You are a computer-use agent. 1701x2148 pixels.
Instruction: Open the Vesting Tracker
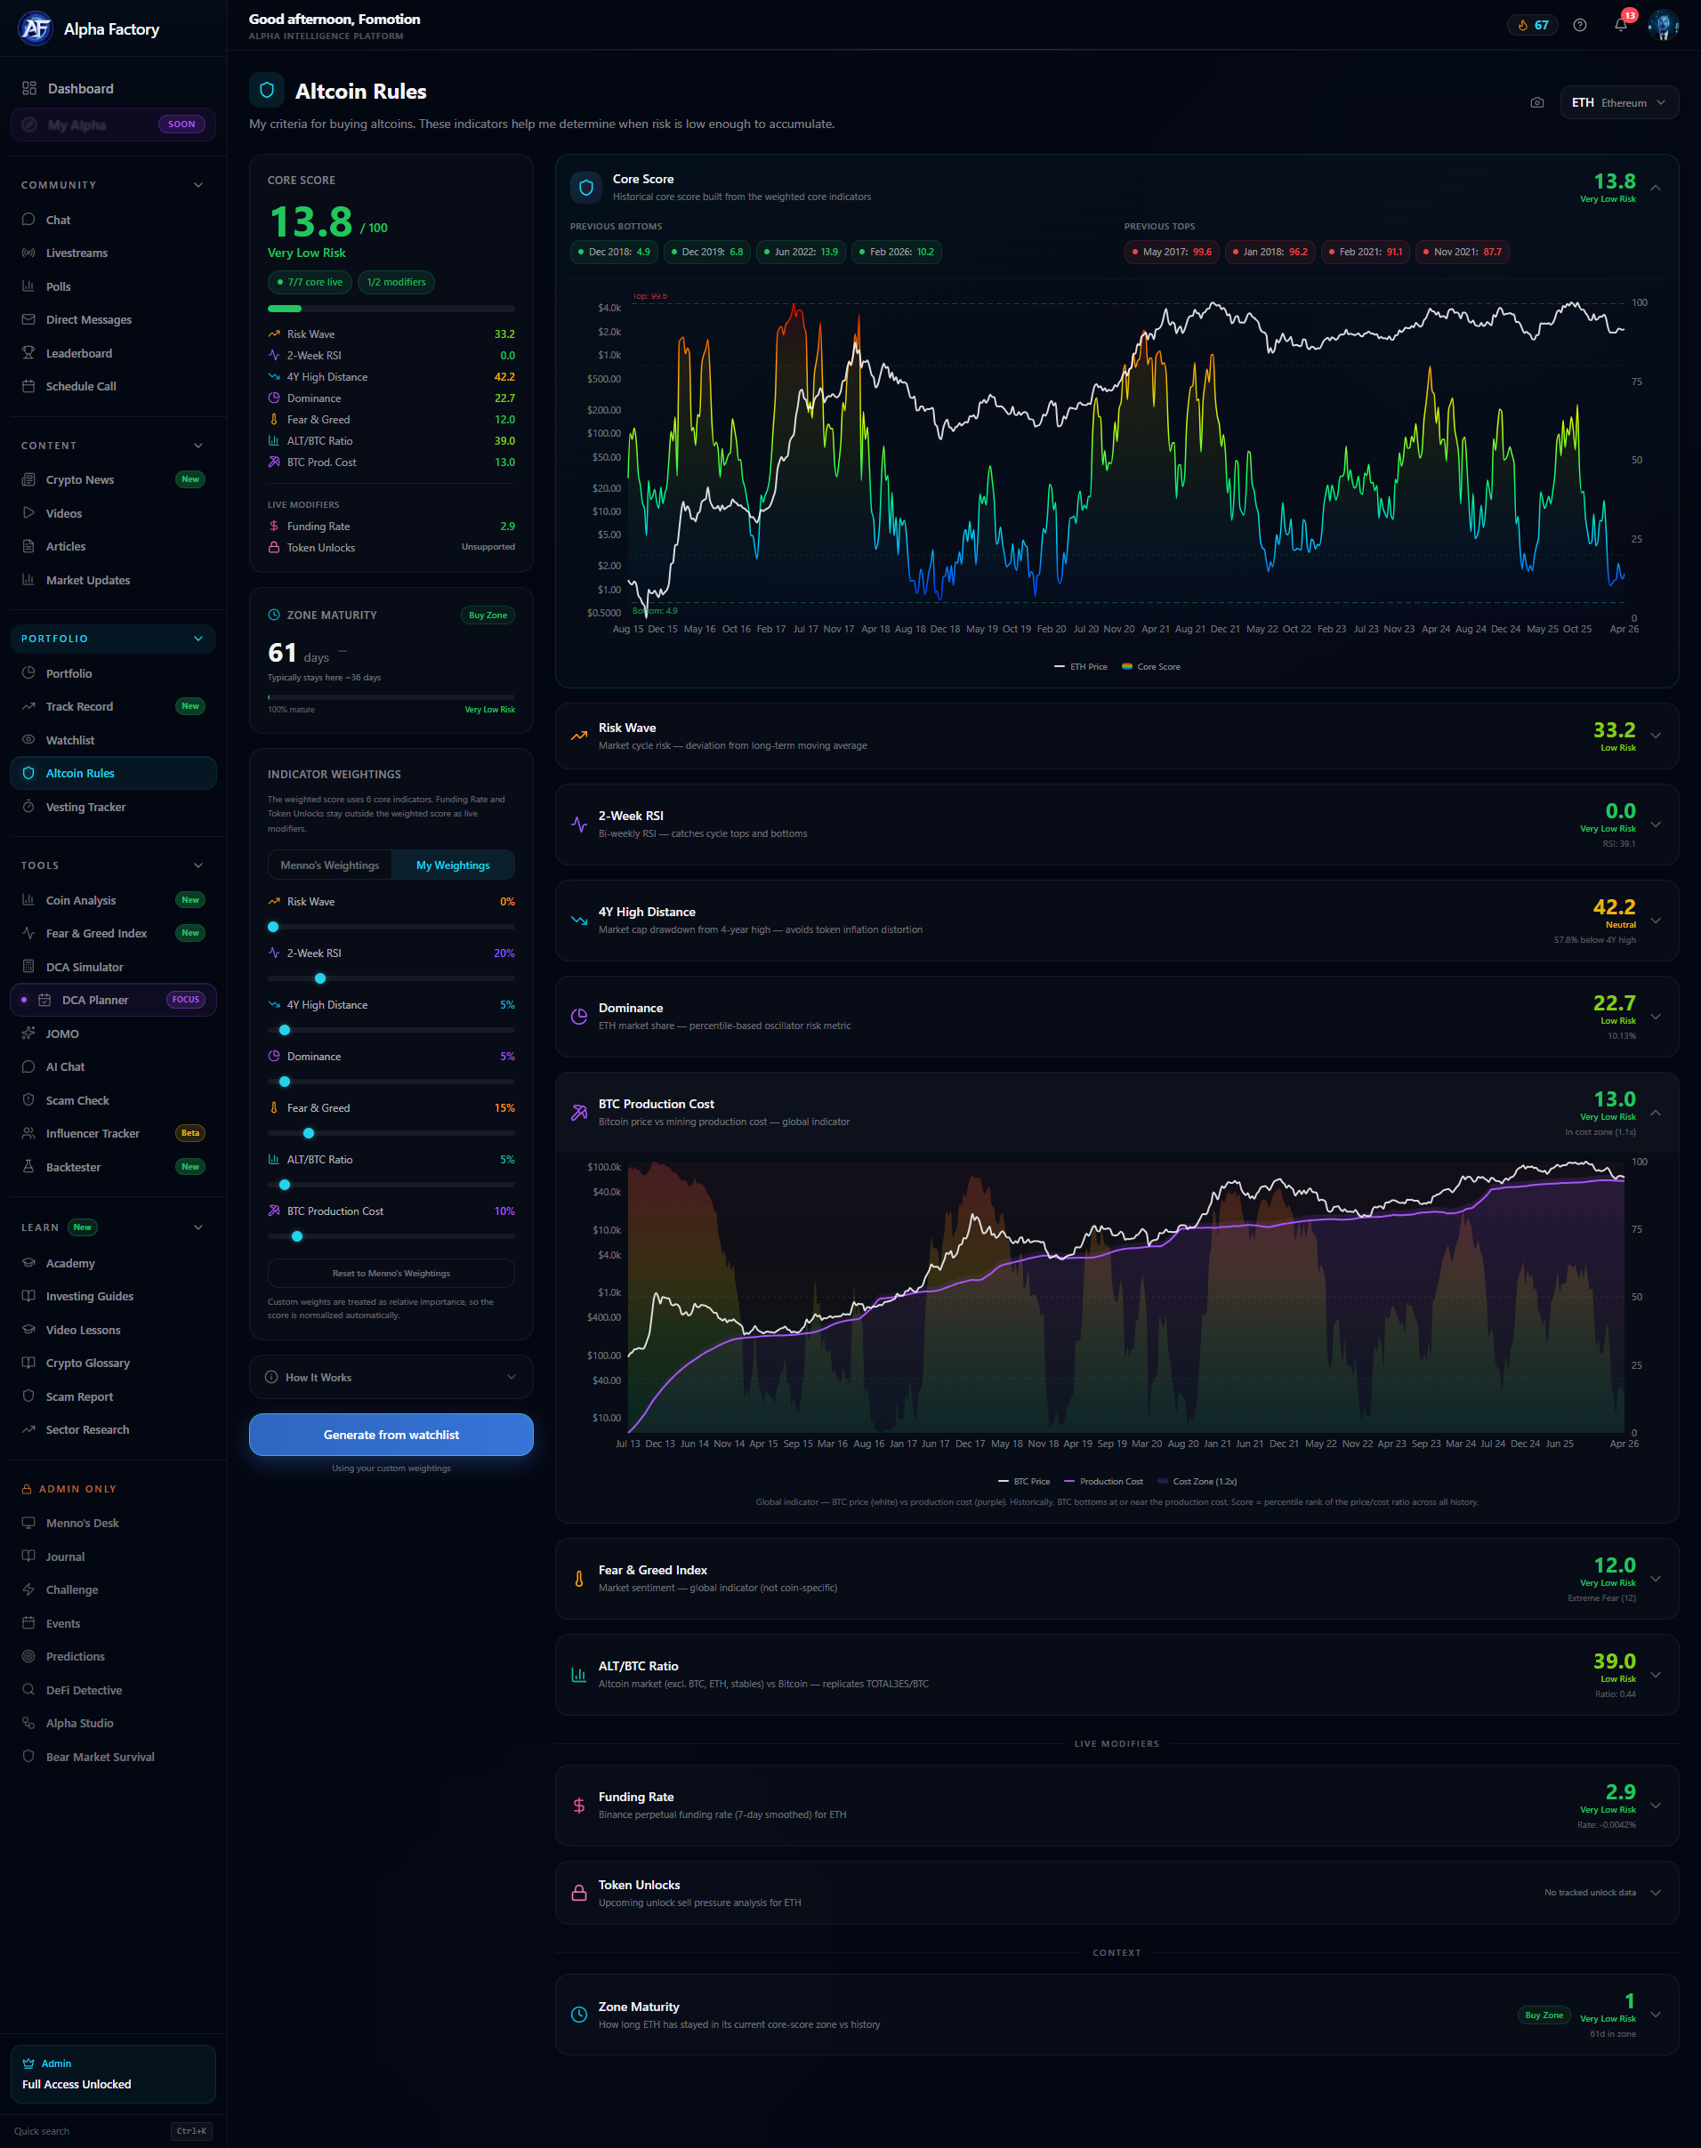86,807
